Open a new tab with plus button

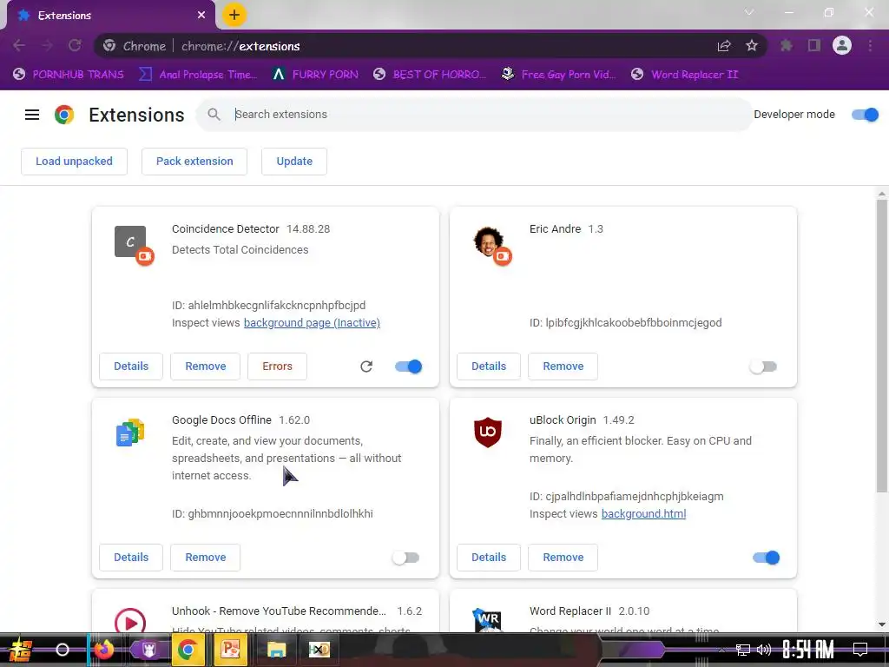point(234,15)
